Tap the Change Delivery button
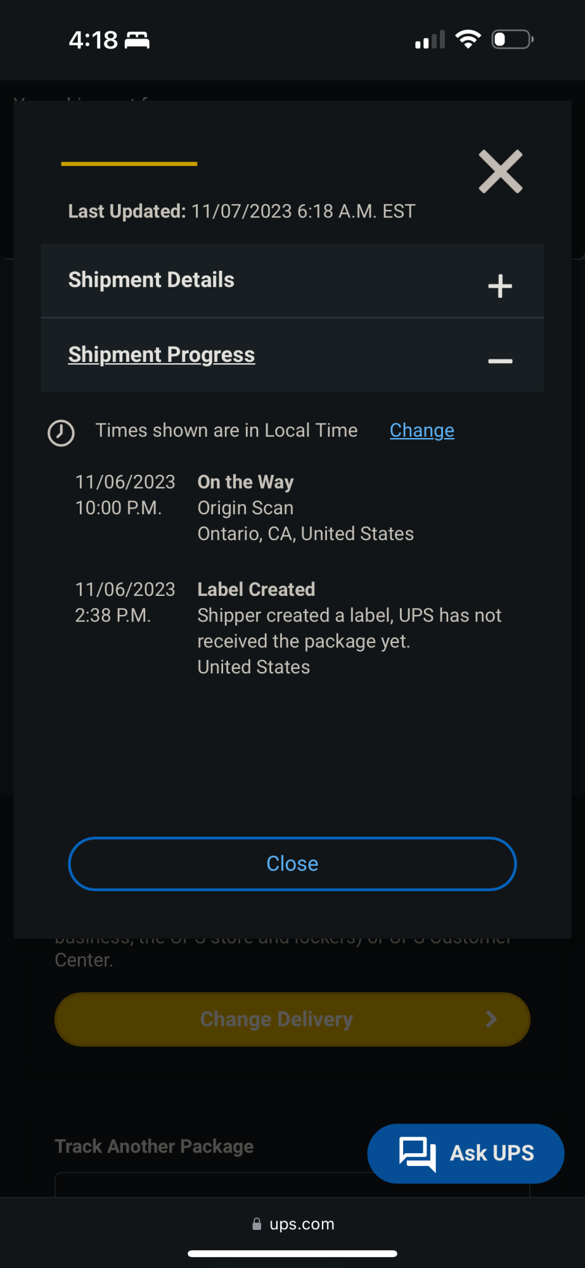Image resolution: width=585 pixels, height=1268 pixels. point(277,1019)
